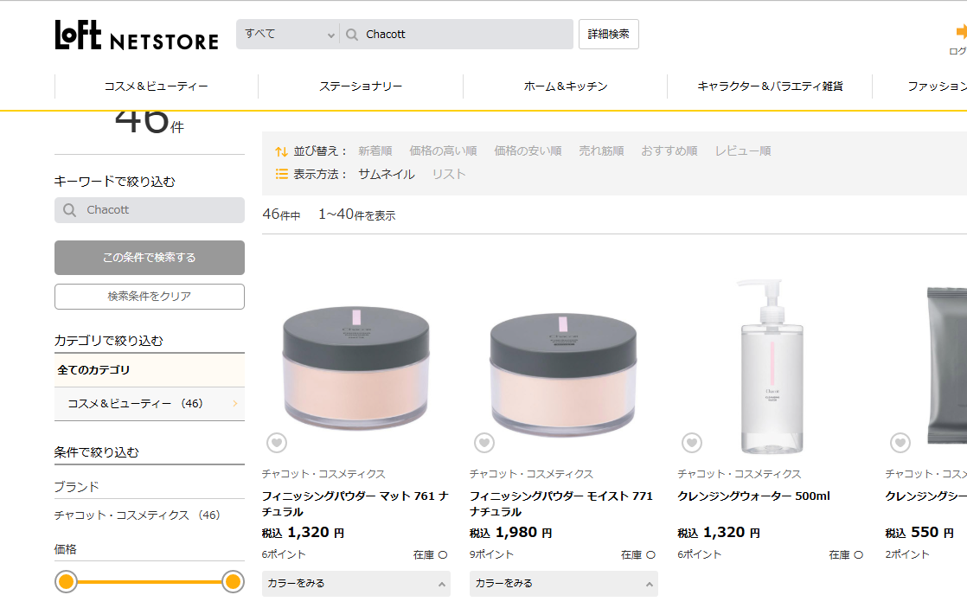Click the 1~40件を表示 result range text
Screen dimensions: 967x608
[357, 214]
